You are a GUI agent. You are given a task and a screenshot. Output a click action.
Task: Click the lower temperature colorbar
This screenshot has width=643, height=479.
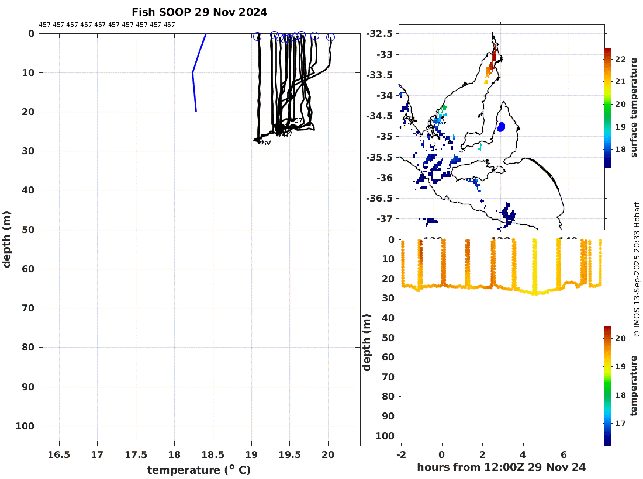click(x=608, y=386)
